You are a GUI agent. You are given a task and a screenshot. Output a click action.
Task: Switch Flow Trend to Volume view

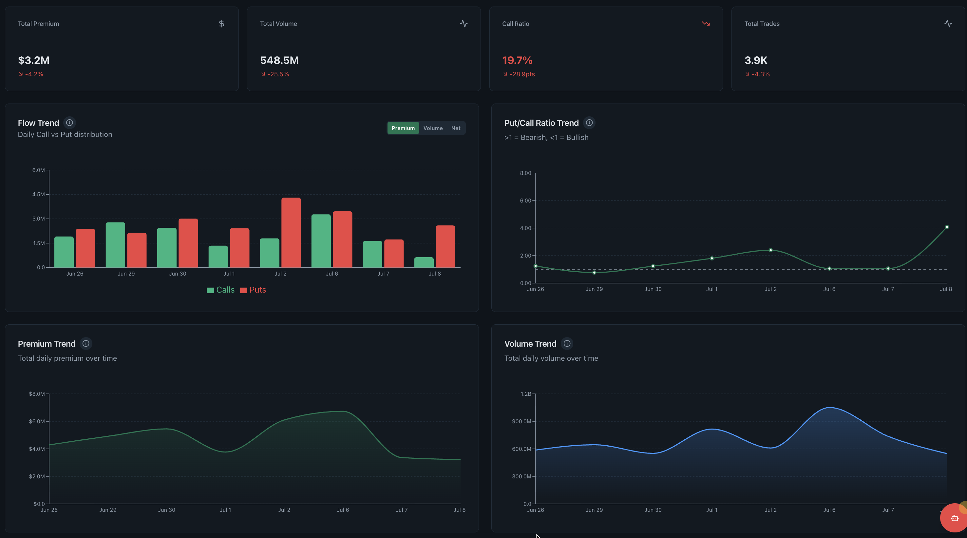(433, 128)
